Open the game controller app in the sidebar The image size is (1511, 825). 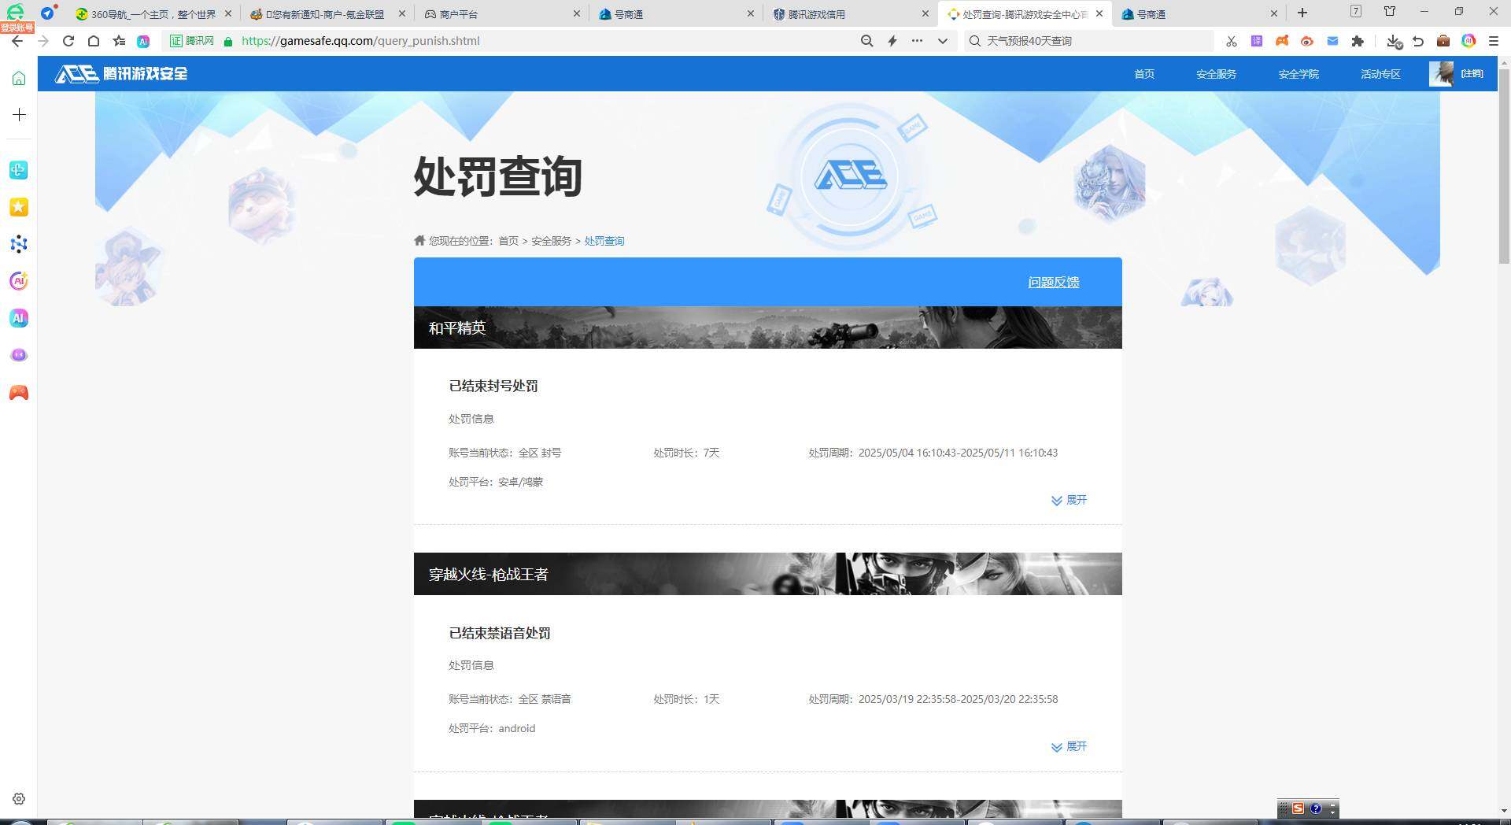click(x=18, y=392)
